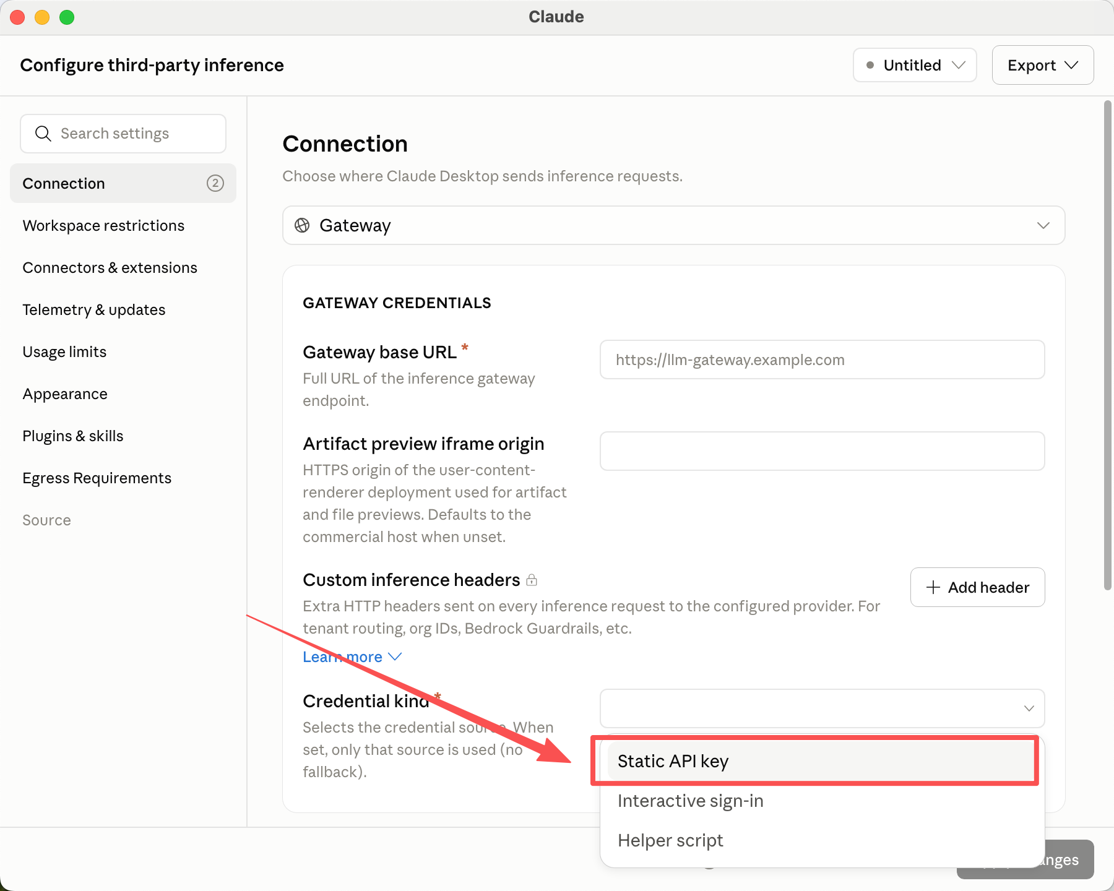Open the Untitled configuration dropdown
Image resolution: width=1114 pixels, height=891 pixels.
(x=915, y=65)
